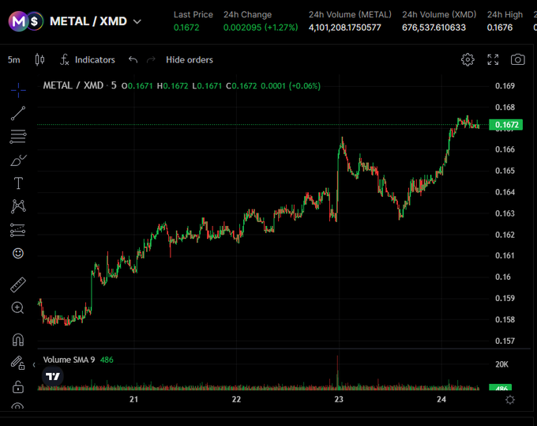
Task: Expand the METAL / XMD pair selector
Action: pyautogui.click(x=137, y=21)
